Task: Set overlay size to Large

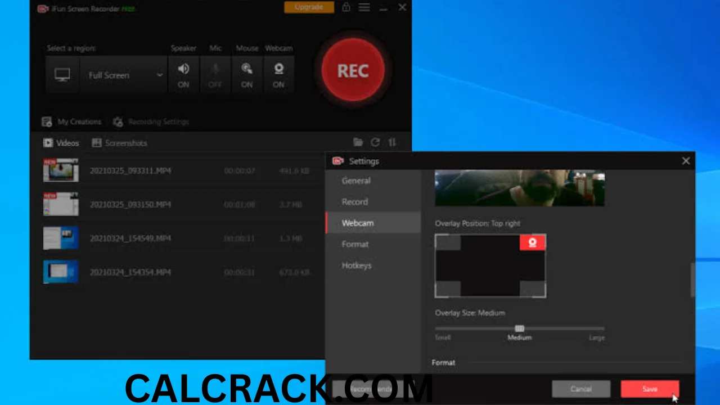Action: [596, 337]
